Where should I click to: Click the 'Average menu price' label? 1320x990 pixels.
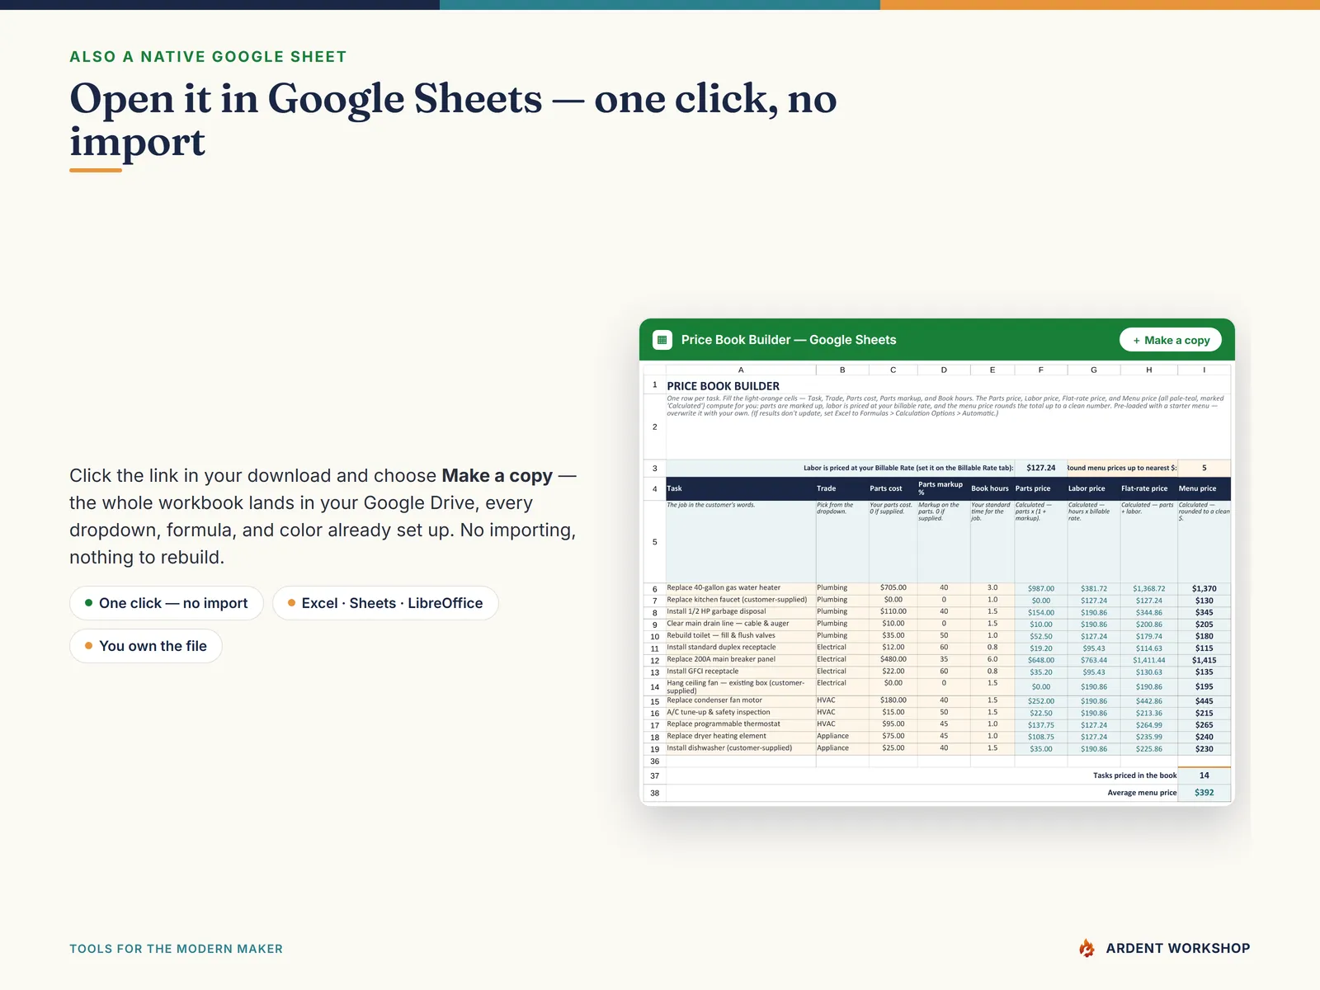[x=1142, y=793]
